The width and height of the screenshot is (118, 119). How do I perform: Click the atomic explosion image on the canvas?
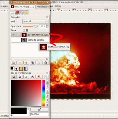(x=81, y=61)
